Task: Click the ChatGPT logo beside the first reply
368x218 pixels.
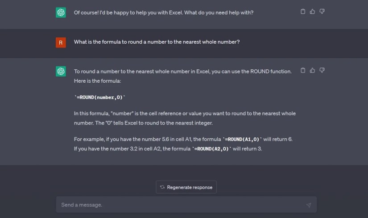Action: coord(61,12)
